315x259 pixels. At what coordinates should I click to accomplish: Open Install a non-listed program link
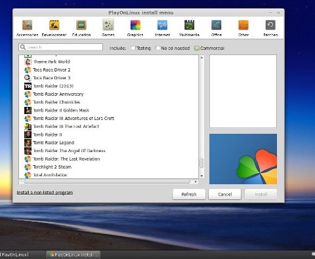click(x=45, y=193)
